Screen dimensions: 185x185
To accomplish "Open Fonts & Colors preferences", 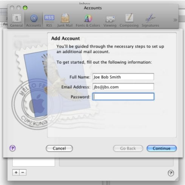I will [x=88, y=20].
